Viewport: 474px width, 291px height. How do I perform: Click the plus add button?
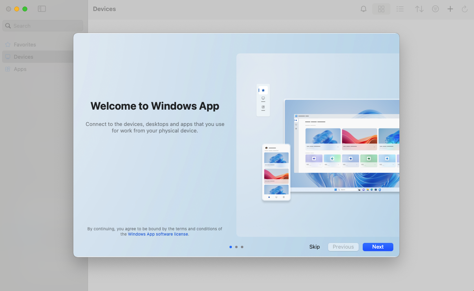[450, 9]
